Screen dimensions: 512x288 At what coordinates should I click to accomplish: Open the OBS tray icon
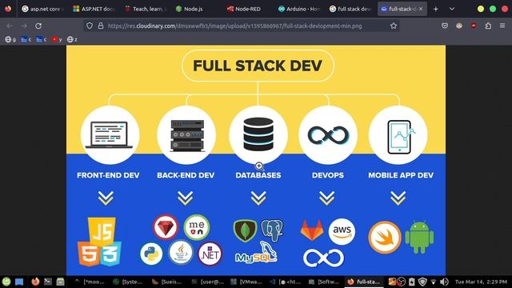click(x=402, y=282)
